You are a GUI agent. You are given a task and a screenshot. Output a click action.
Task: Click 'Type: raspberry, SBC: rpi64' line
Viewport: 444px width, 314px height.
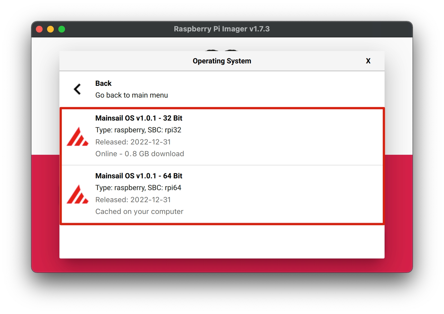click(x=138, y=188)
